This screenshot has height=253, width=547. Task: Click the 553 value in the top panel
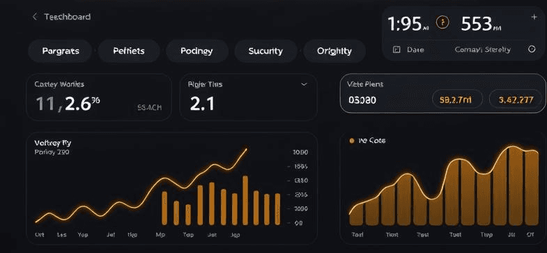pyautogui.click(x=481, y=24)
